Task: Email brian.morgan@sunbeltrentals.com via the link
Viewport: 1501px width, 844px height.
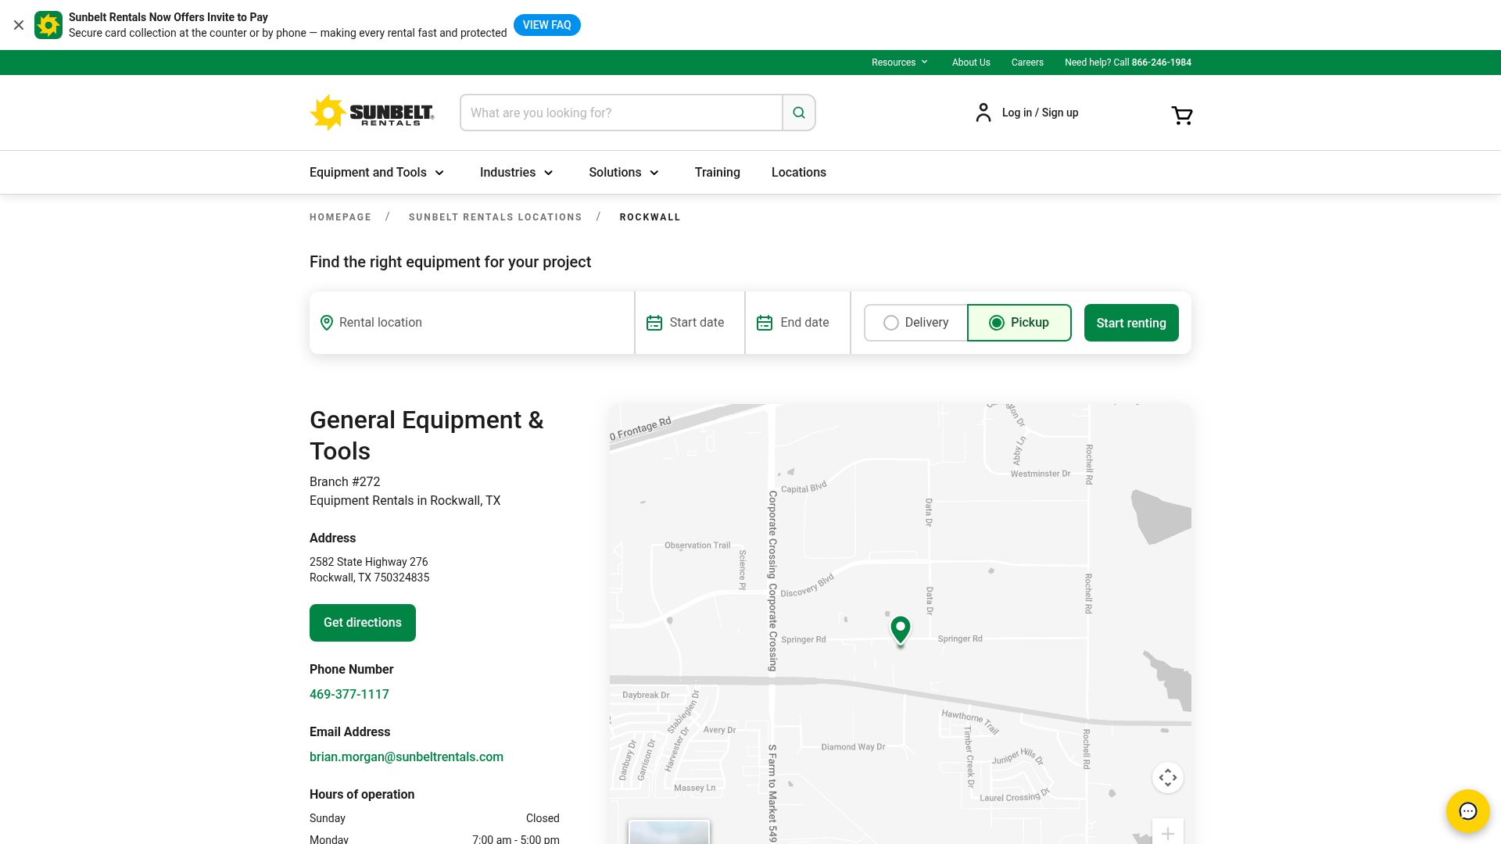Action: 406,756
